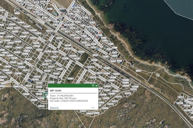Select the parcel labeled 11555
193x128 pixels.
[99, 35]
